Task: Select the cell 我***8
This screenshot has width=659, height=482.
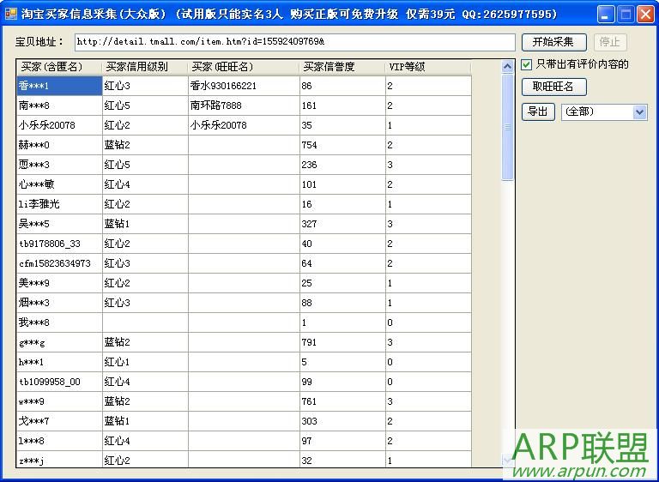Action: [x=59, y=322]
